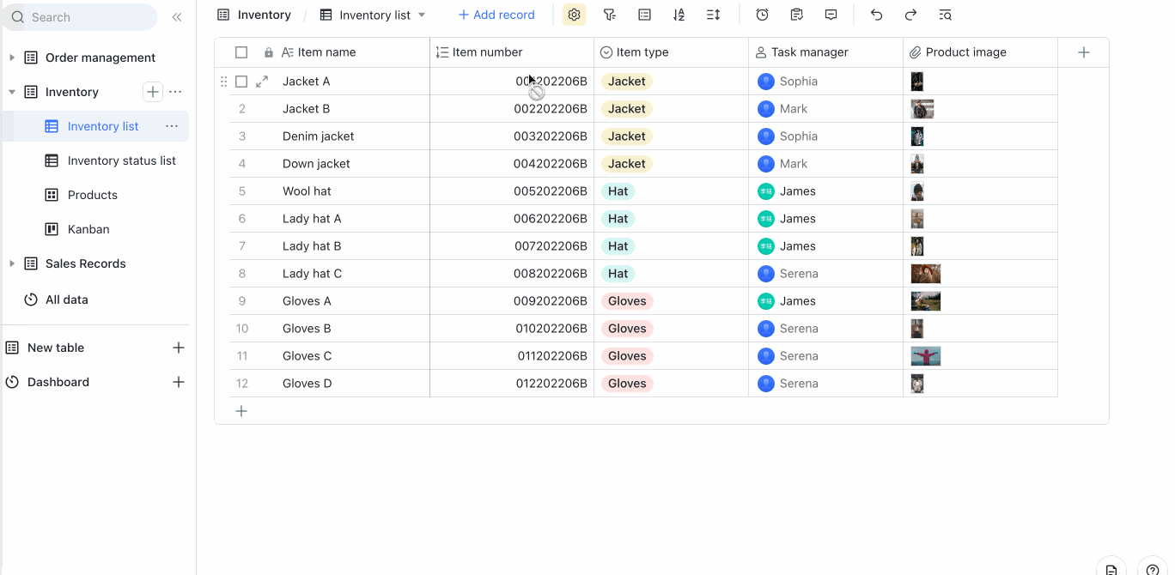Screen dimensions: 1175x575
Task: Click the automation alarm clock icon
Action: coord(762,15)
